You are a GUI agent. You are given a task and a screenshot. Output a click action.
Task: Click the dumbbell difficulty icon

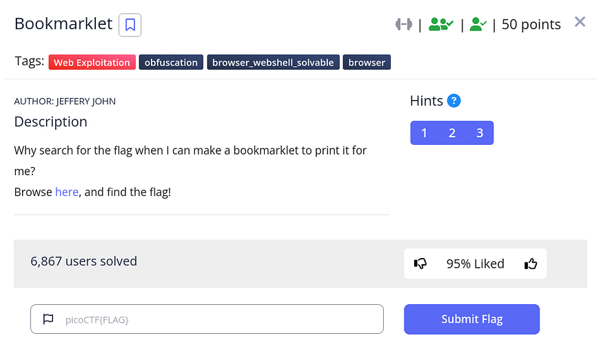click(x=403, y=24)
